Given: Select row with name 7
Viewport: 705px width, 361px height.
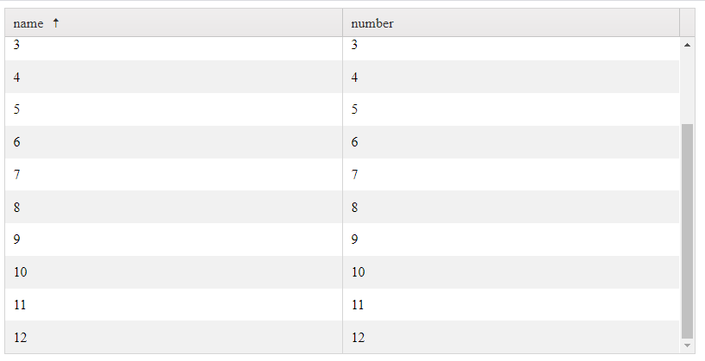Looking at the screenshot, I should point(172,175).
